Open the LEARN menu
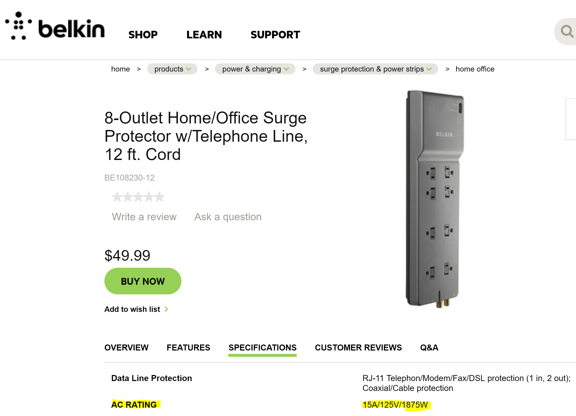The width and height of the screenshot is (576, 416). coord(204,35)
